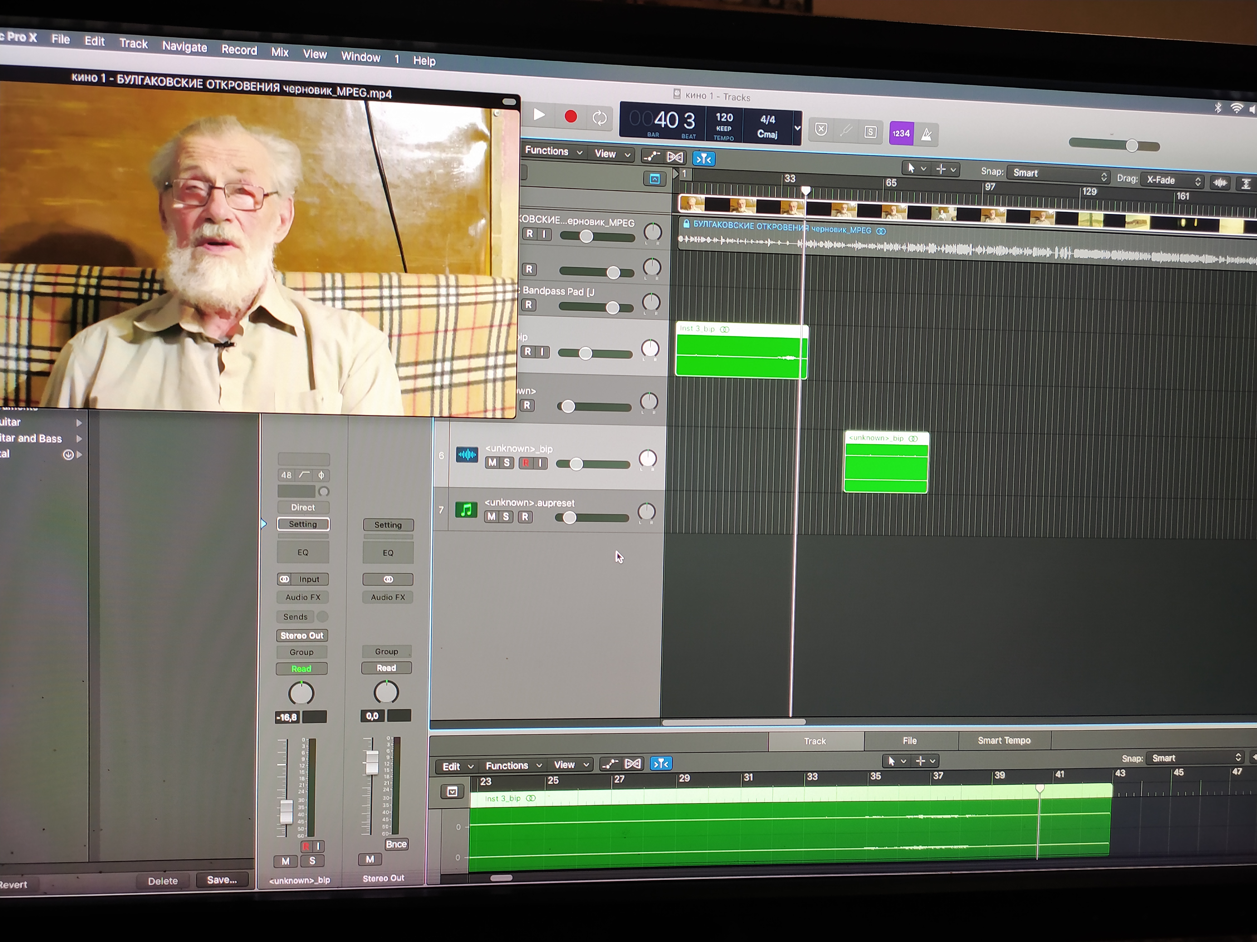Image resolution: width=1257 pixels, height=942 pixels.
Task: Click the blue global tracks icon above track headers
Action: [x=655, y=179]
